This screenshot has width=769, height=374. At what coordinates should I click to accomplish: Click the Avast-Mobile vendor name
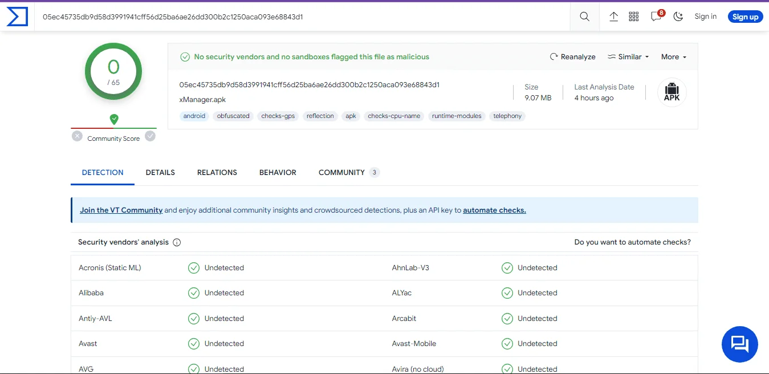coord(414,343)
